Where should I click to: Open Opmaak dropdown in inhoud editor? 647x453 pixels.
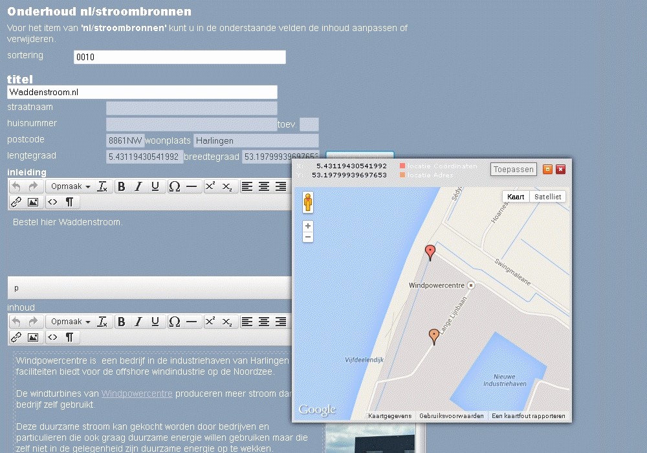click(70, 322)
